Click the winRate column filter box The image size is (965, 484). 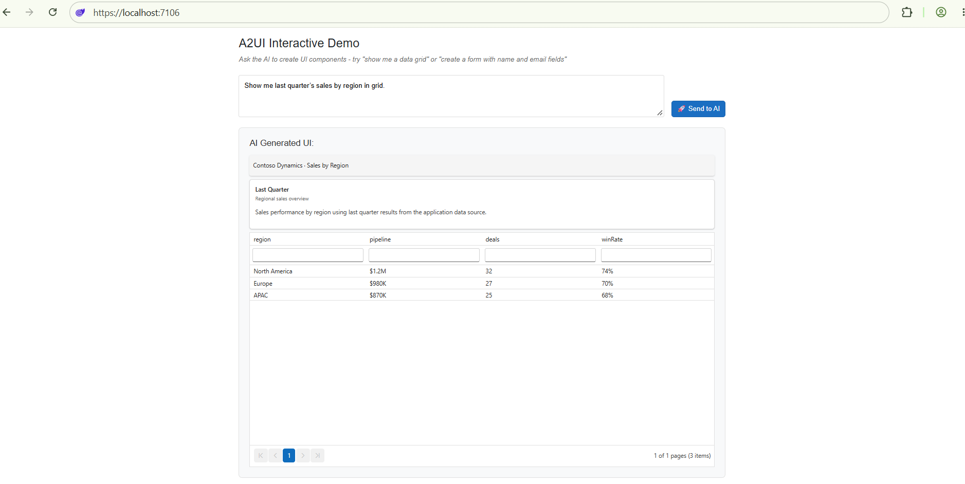coord(656,255)
